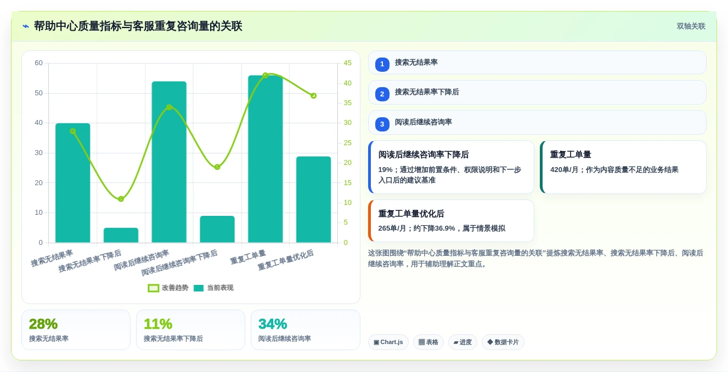Viewport: 728px width, 372px height.
Task: Toggle the 当前表现 legend swatch
Action: [199, 288]
